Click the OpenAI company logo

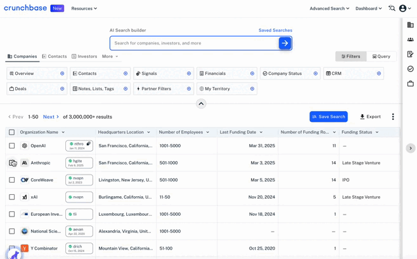tap(25, 146)
